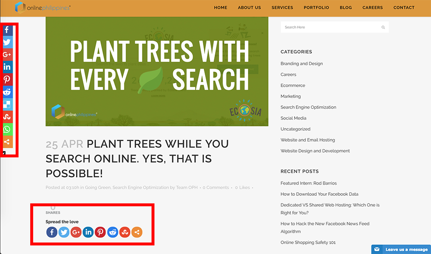Click the Spread the love label
The width and height of the screenshot is (431, 254).
[x=62, y=222]
